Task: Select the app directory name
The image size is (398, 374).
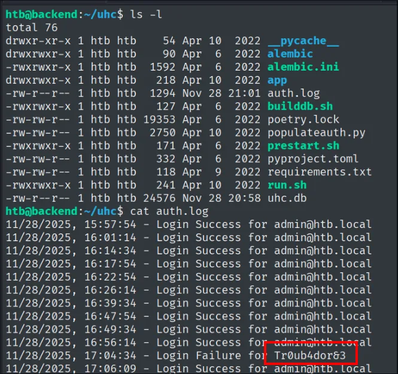Action: click(277, 81)
